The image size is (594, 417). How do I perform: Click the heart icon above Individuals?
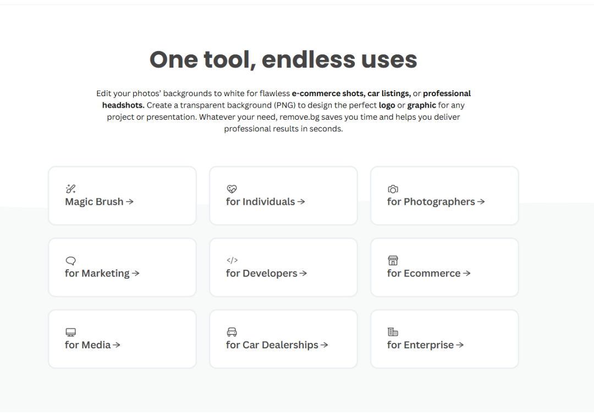(232, 189)
